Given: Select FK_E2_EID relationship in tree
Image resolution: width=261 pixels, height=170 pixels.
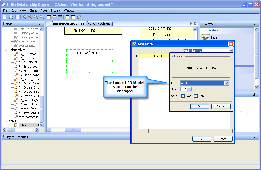Looking at the screenshot, I should coord(29,62).
